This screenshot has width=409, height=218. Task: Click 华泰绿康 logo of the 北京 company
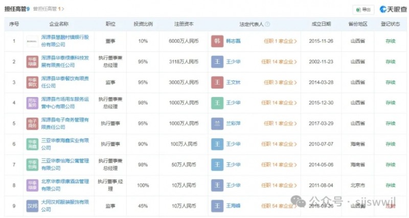pyautogui.click(x=32, y=185)
